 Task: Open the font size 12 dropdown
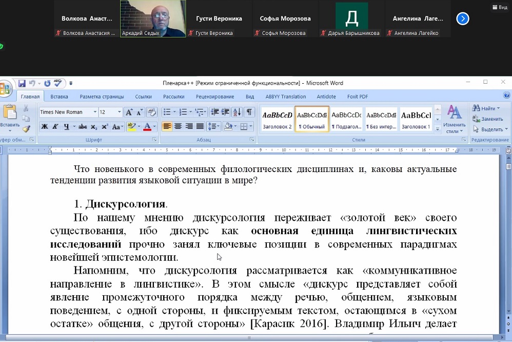pyautogui.click(x=120, y=112)
